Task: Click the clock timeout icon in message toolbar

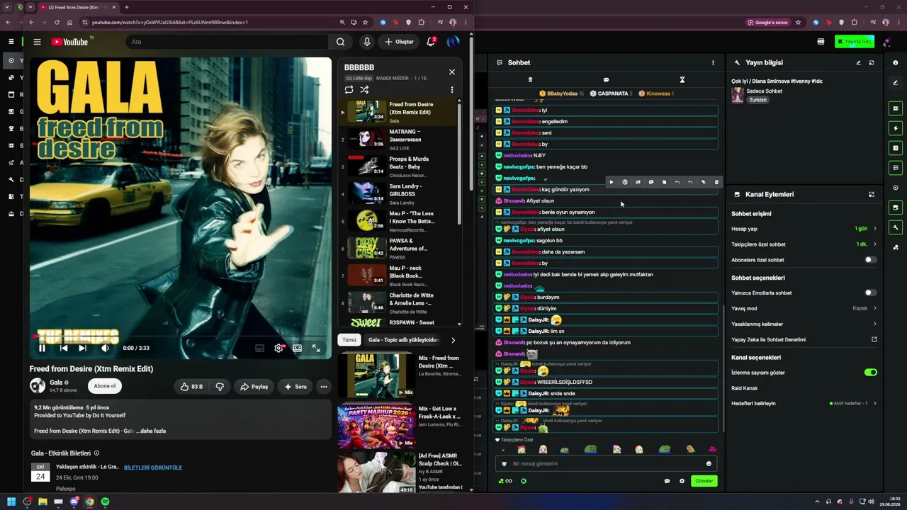Action: (x=625, y=182)
